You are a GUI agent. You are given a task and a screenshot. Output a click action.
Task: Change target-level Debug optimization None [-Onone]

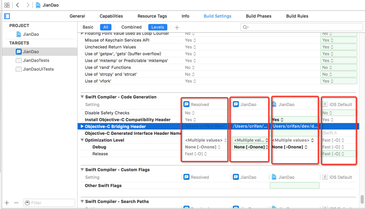tap(251, 147)
